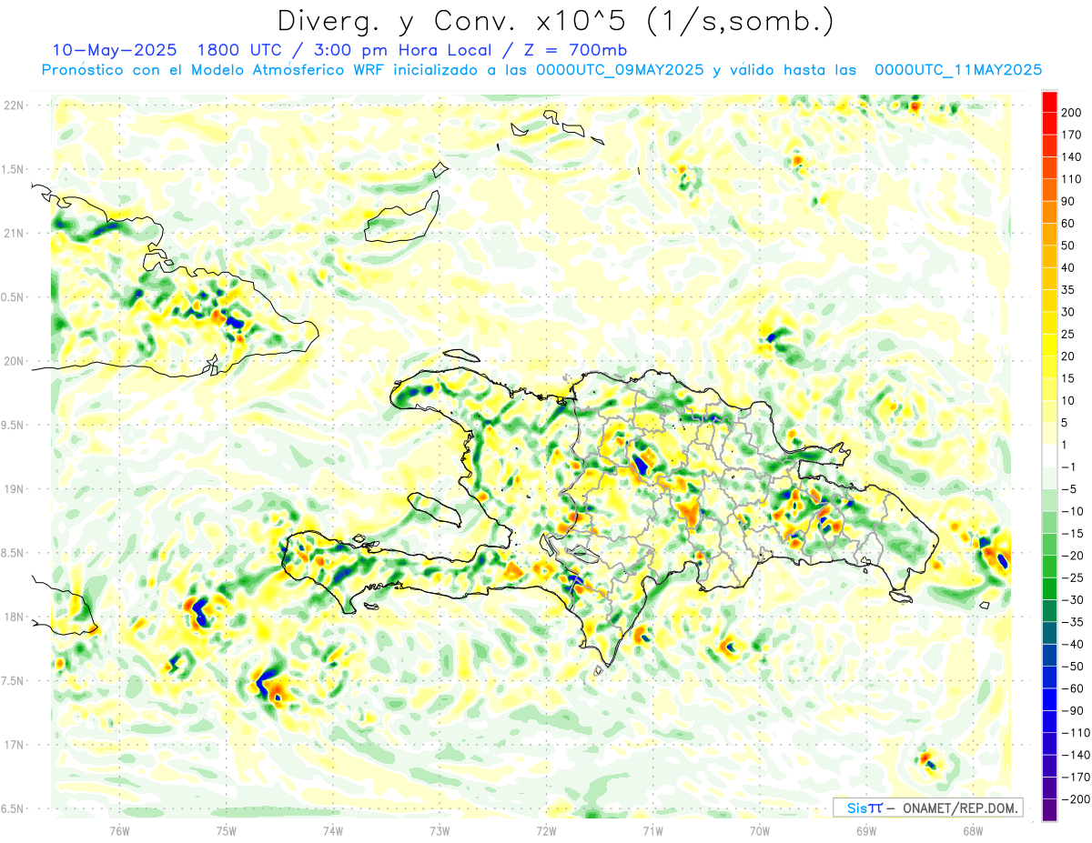Click the -5 value on the color scale
Screen dimensions: 1092x843
coord(1067,489)
